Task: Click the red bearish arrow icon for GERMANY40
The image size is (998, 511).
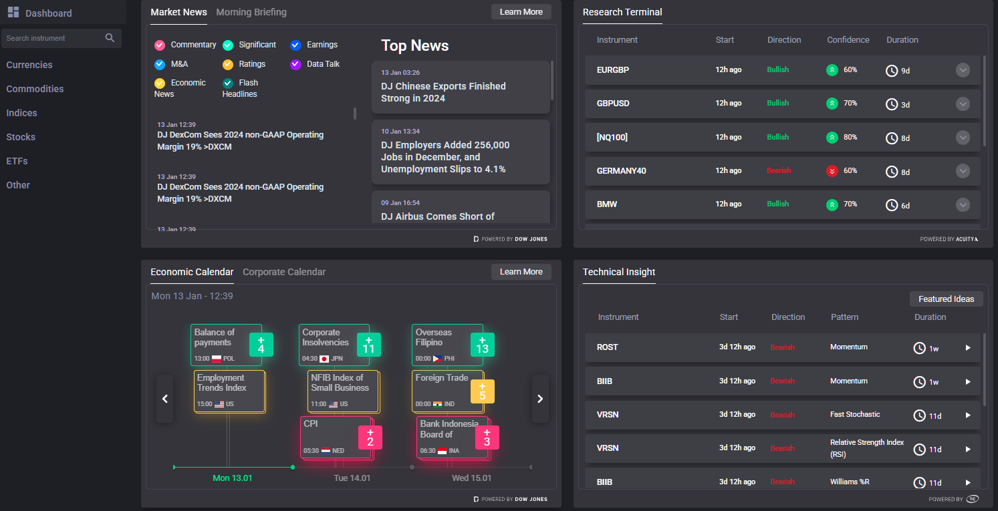Action: 832,171
